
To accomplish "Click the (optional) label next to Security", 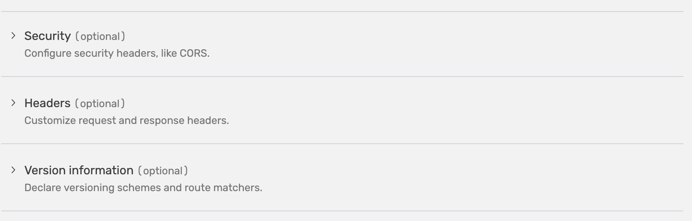I will (x=100, y=36).
